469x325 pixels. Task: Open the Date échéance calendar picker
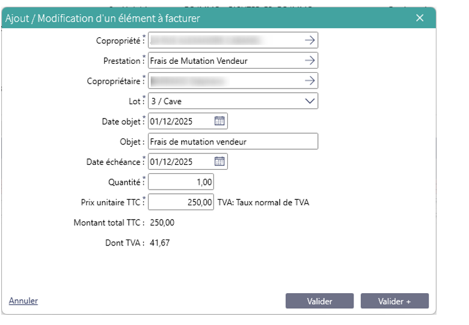[x=219, y=161]
